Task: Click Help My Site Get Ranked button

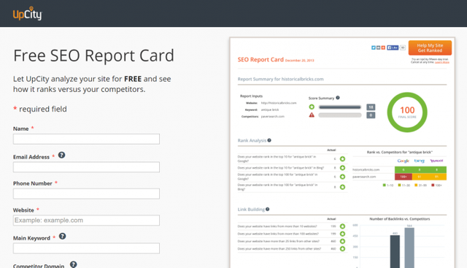Action: [430, 47]
